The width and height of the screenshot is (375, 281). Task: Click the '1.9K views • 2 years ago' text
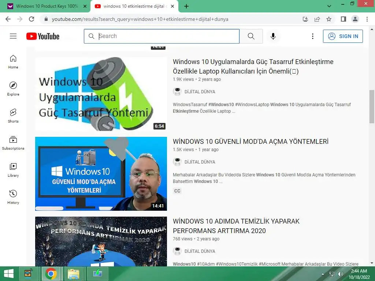[197, 79]
